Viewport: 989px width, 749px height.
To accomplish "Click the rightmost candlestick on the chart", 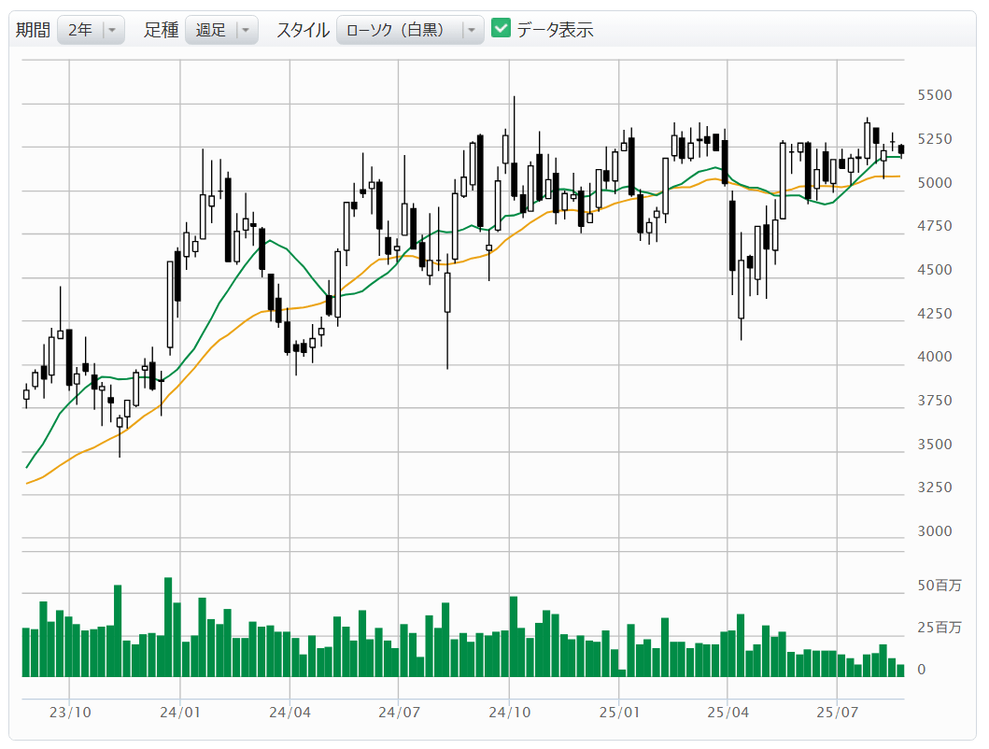I will click(x=901, y=149).
